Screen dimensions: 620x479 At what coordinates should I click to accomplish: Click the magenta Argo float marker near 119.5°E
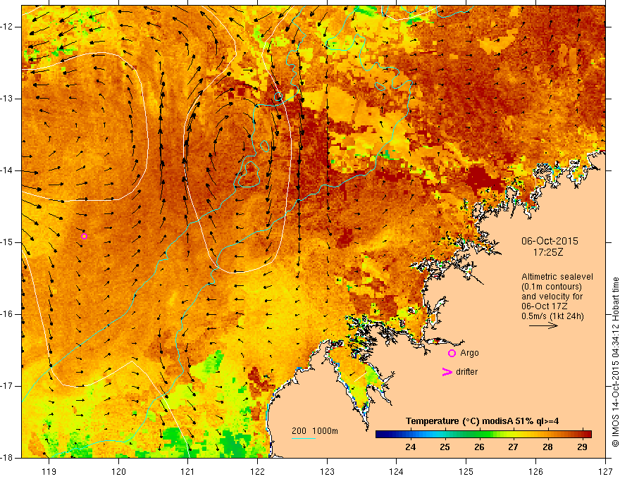pyautogui.click(x=84, y=237)
